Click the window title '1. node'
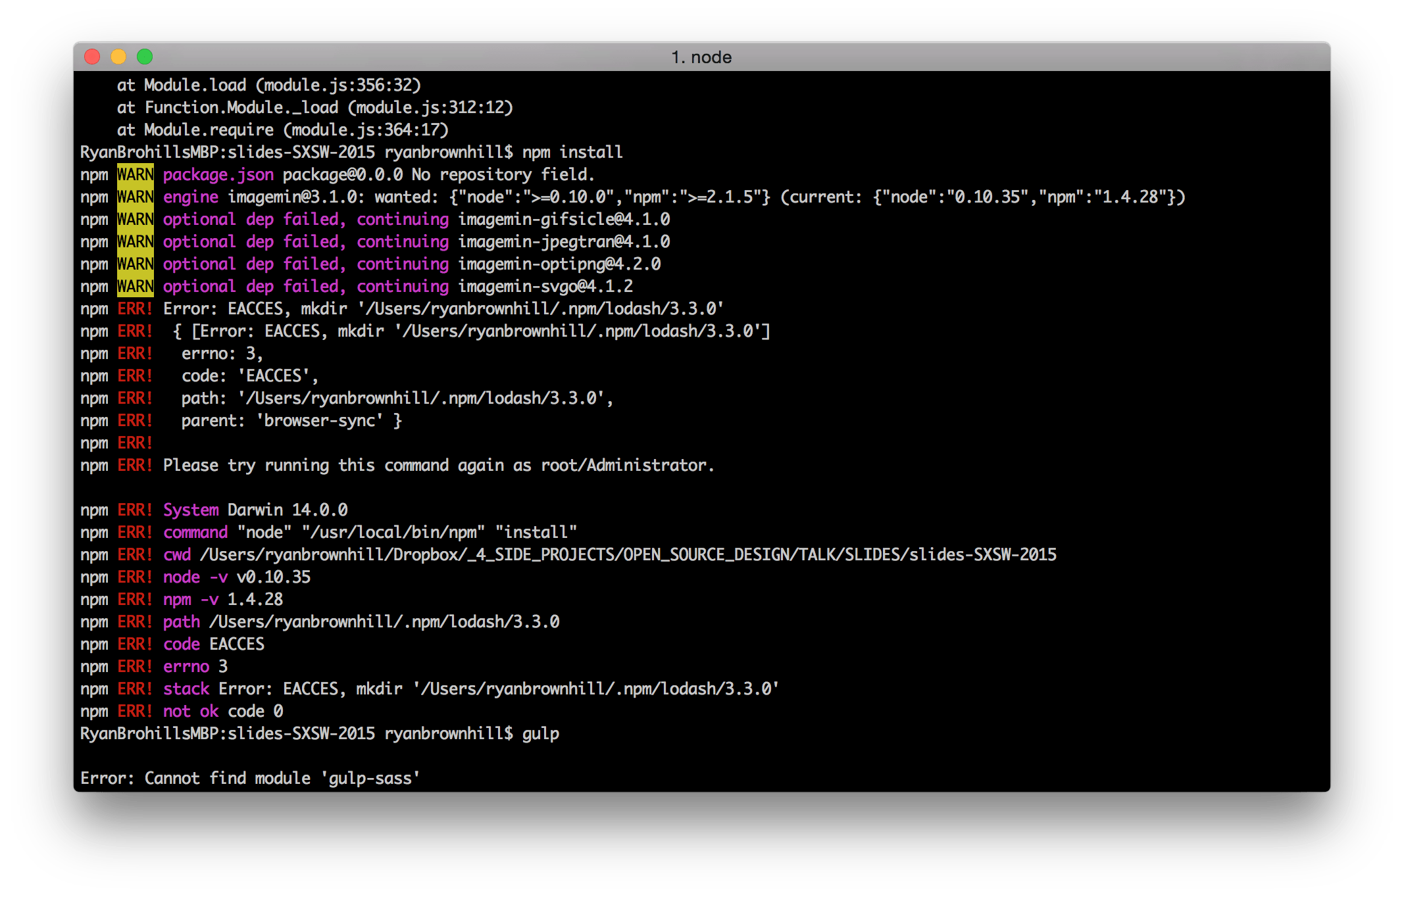Viewport: 1404px width, 897px height. point(701,57)
